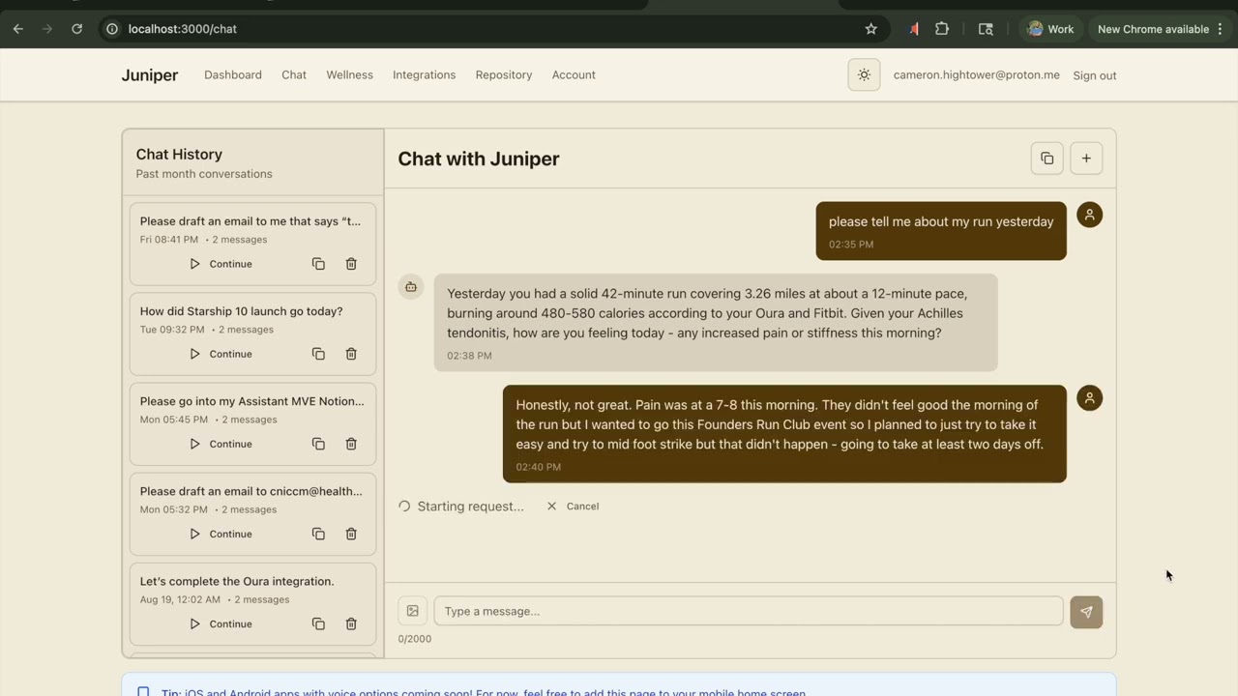Open the Dashboard nav item
The image size is (1238, 696).
click(233, 75)
